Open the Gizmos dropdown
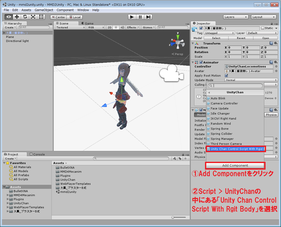This screenshot has width=281, height=227. [x=148, y=27]
